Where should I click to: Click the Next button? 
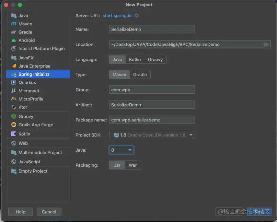tap(259, 212)
